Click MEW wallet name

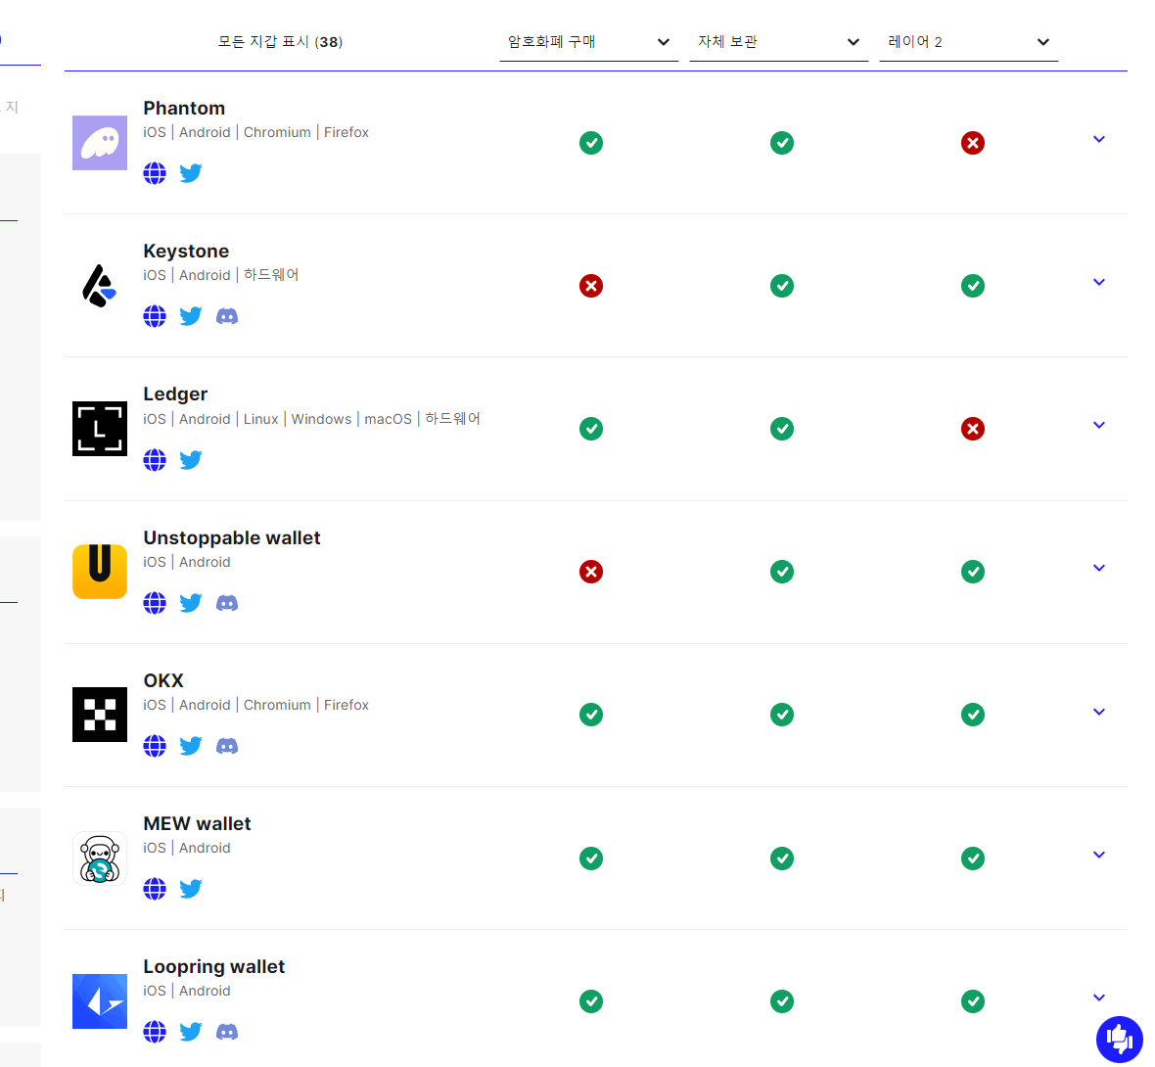(x=198, y=824)
